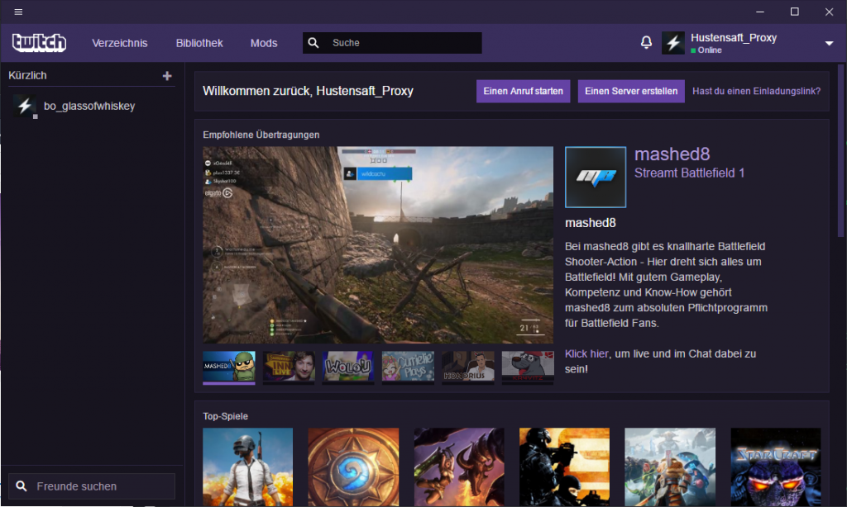
Task: Go to the Mods section
Action: click(x=264, y=43)
